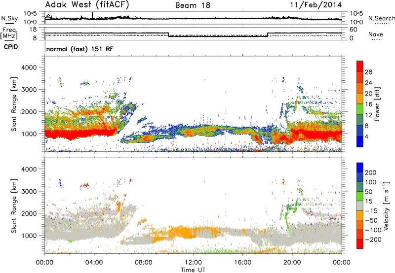This screenshot has width=395, height=273.
Task: Pick the light green segment of power colorbar
Action: [360, 109]
